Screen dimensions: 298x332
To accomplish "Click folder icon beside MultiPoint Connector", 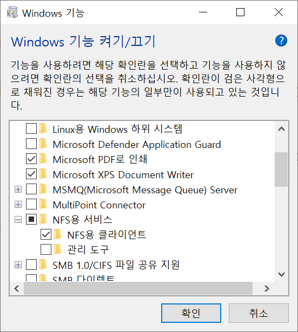I will pos(43,204).
